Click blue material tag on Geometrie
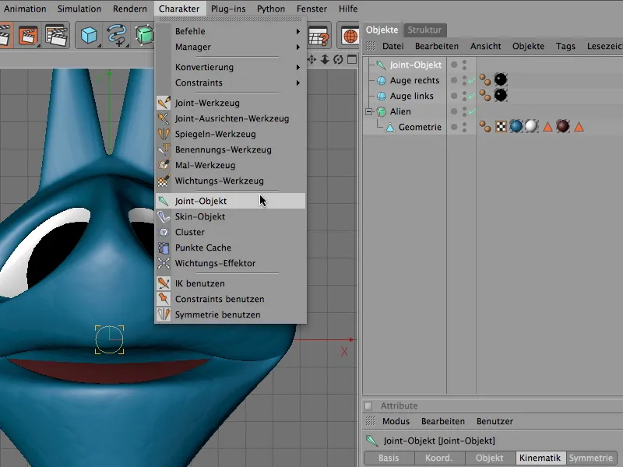This screenshot has height=467, width=623. pos(516,127)
